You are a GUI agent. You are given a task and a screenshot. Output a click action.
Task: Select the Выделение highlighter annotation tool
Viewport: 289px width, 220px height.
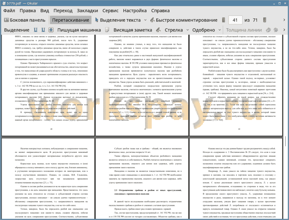pyautogui.click(x=16, y=30)
